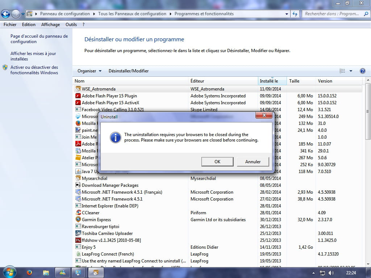This screenshot has height=278, width=371.
Task: Click the scrollbar up arrow
Action: (x=368, y=80)
